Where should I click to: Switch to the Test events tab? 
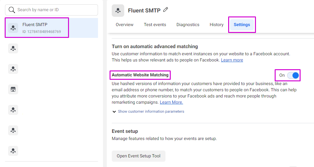tap(155, 25)
